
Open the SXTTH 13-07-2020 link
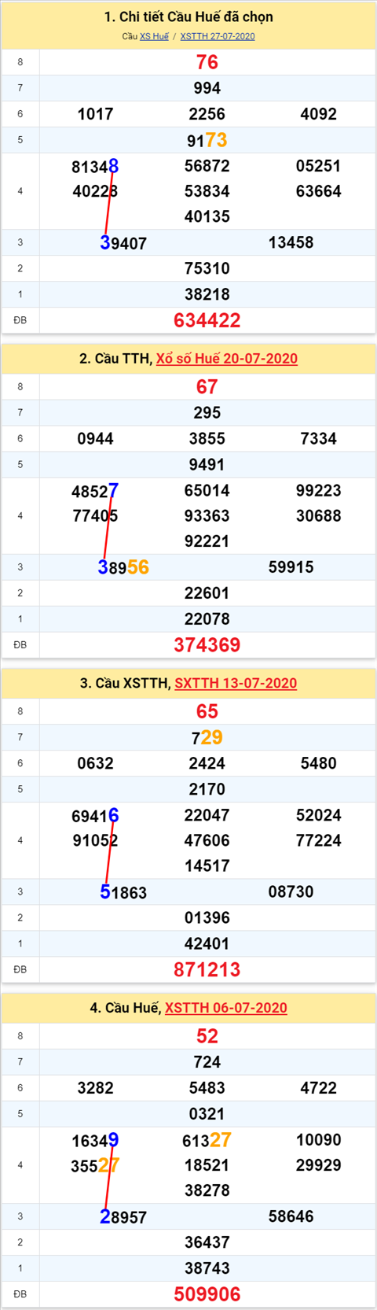236,683
